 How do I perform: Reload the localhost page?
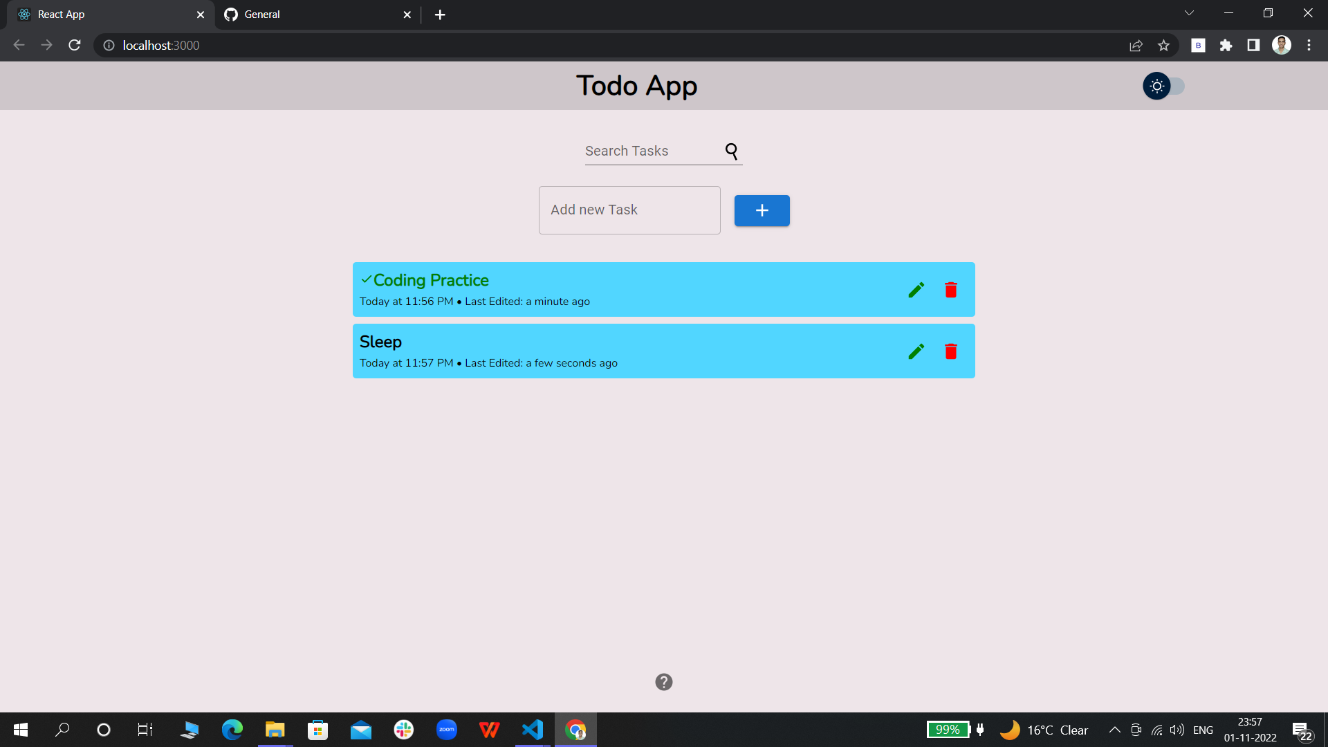75,46
